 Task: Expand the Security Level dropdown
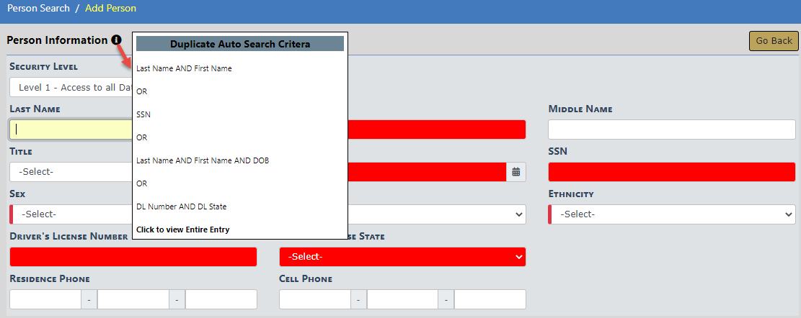click(71, 88)
